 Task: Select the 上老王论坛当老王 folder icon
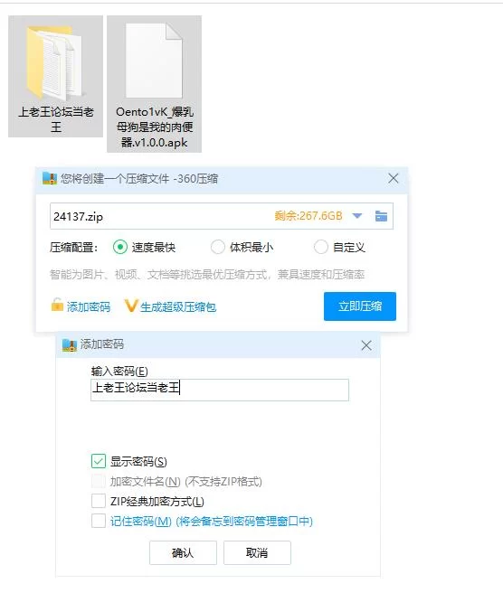pyautogui.click(x=55, y=62)
